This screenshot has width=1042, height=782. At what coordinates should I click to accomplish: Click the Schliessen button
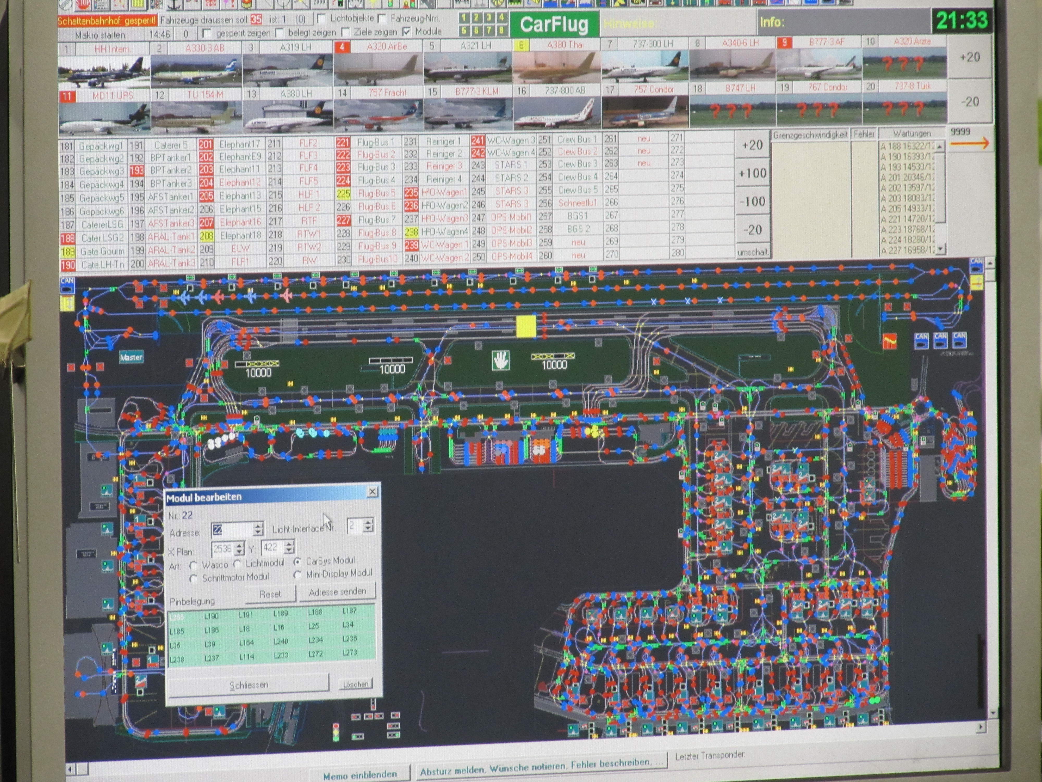click(x=249, y=685)
